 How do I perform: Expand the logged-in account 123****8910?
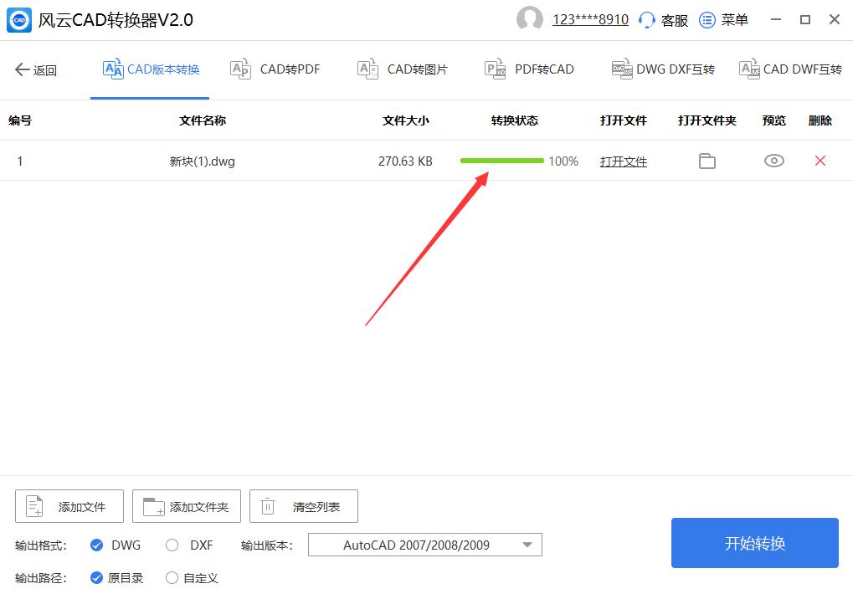[589, 19]
